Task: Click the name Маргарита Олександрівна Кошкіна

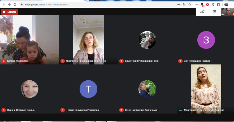Action: (204, 110)
